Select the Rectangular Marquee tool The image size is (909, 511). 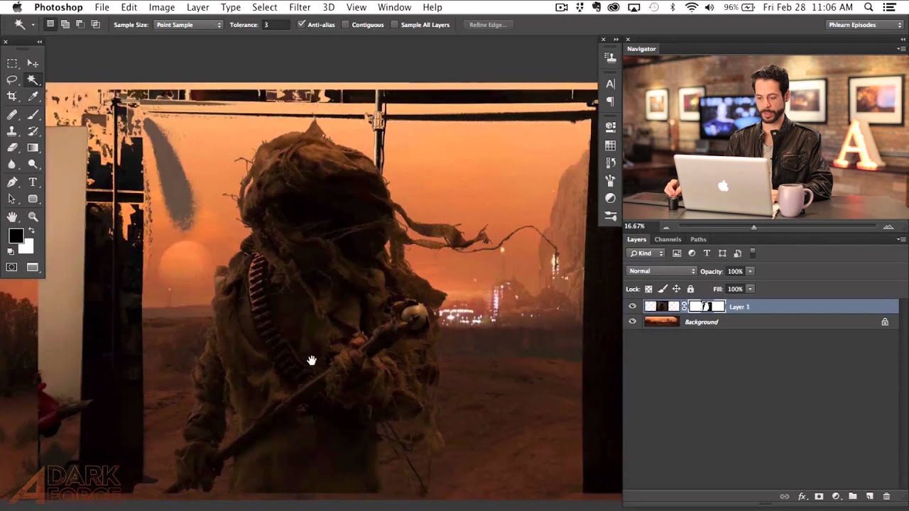[x=12, y=64]
